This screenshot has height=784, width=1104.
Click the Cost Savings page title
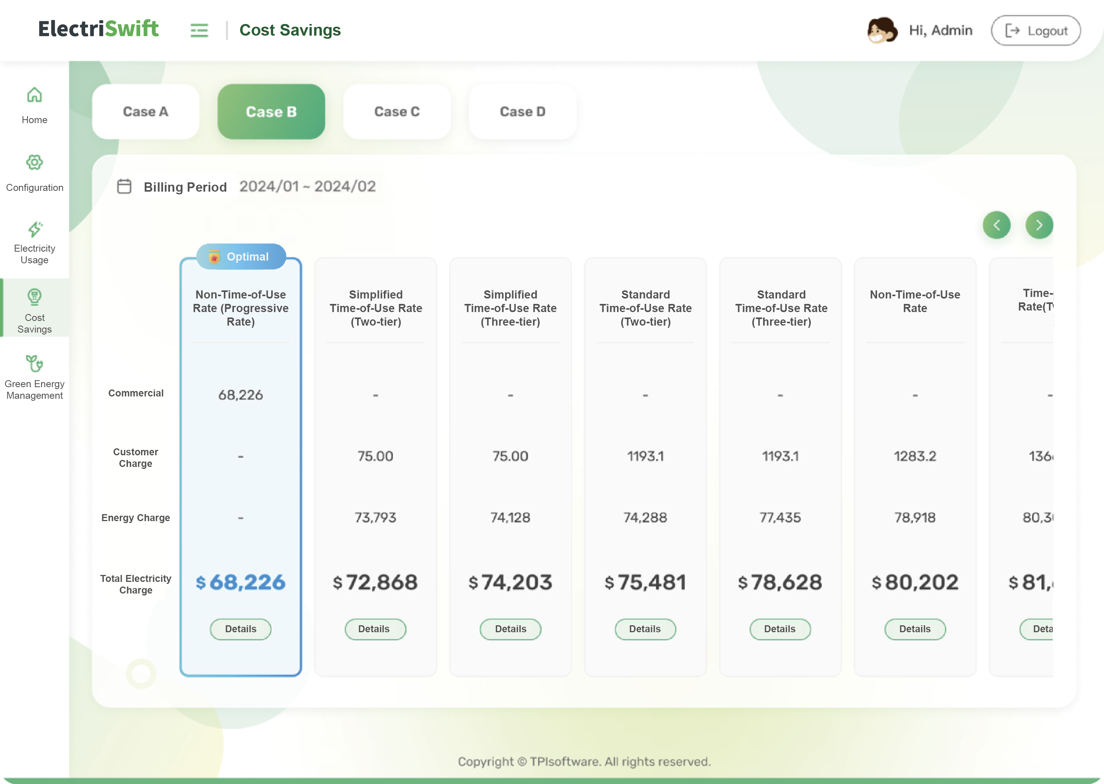point(290,31)
